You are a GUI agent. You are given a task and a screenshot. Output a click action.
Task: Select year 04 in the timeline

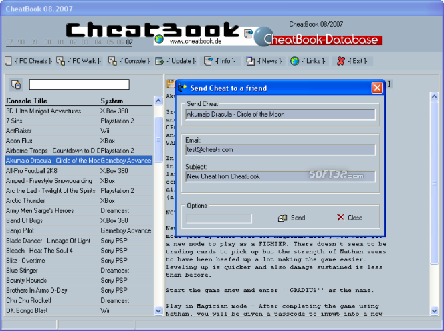[98, 42]
